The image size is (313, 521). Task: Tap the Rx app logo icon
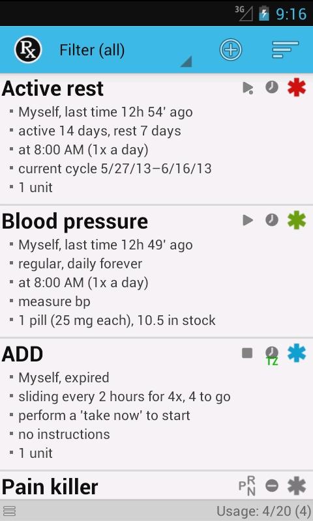[28, 49]
